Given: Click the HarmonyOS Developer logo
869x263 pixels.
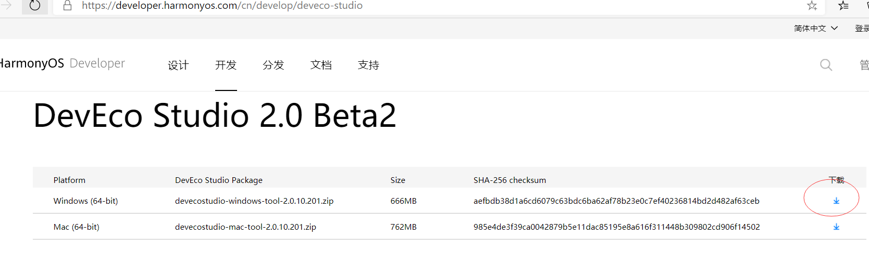Looking at the screenshot, I should pos(61,63).
